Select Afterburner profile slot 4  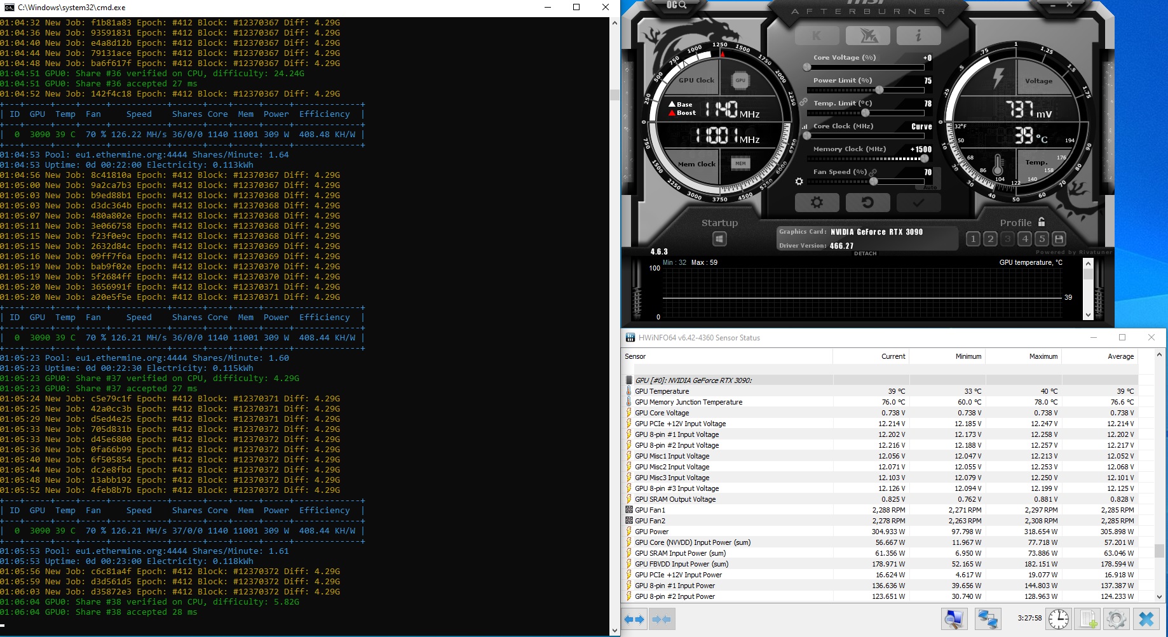pos(1024,239)
